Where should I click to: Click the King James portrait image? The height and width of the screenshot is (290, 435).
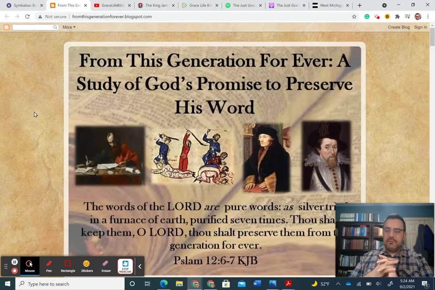point(326,156)
